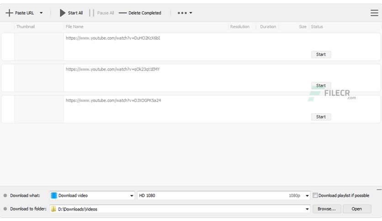Toggle the Download what bullet indicator

[x=5, y=195]
